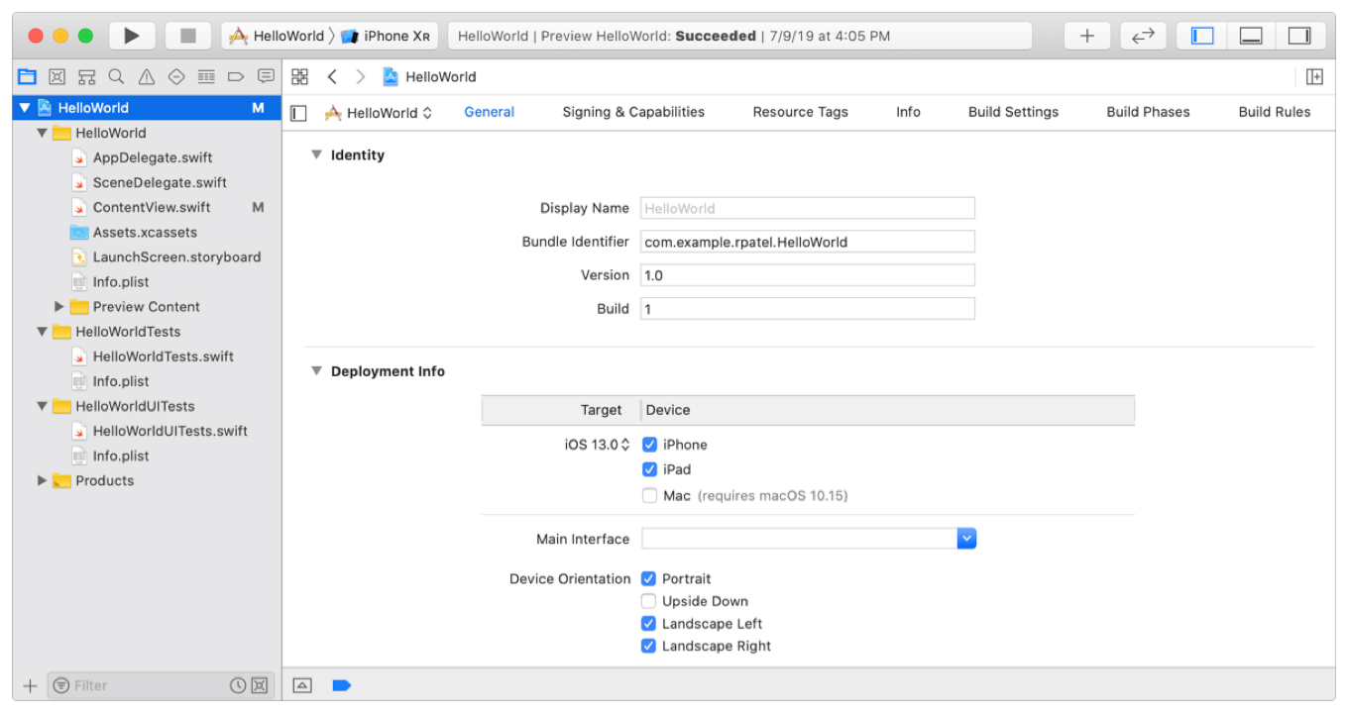Screen dimensions: 1348x713
Task: Open the Find navigator magnifier icon
Action: click(116, 76)
